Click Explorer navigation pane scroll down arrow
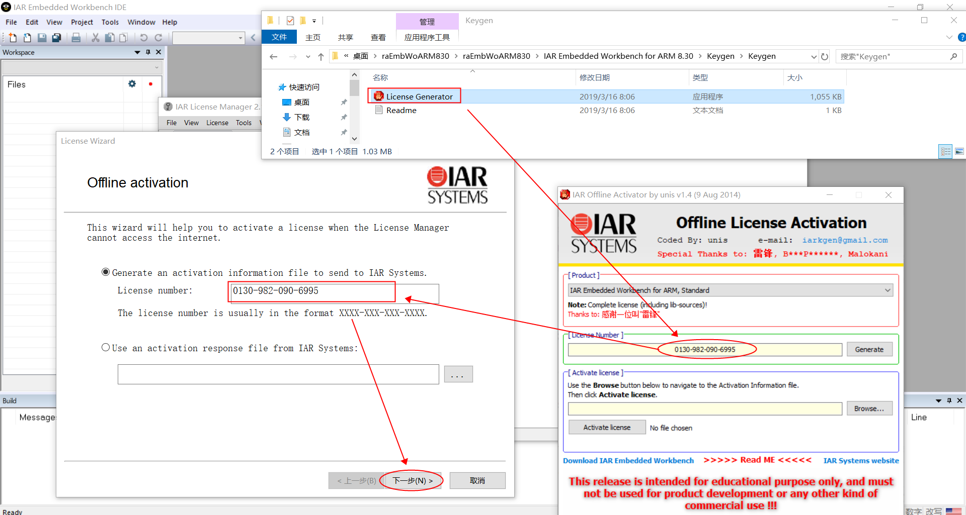 354,139
